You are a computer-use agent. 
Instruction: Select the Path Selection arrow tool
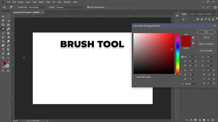(8, 49)
